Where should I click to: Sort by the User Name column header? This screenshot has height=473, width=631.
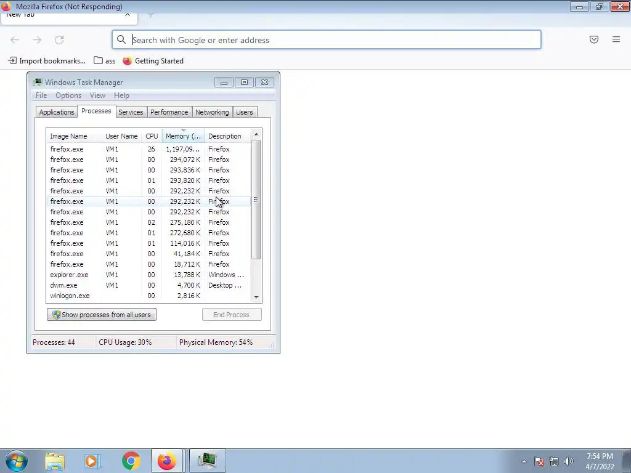click(121, 136)
